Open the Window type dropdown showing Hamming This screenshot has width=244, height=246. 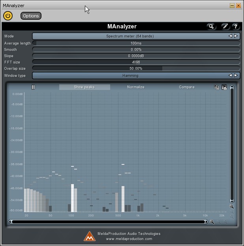click(x=130, y=76)
